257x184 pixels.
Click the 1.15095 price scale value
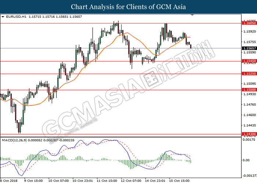250,84
